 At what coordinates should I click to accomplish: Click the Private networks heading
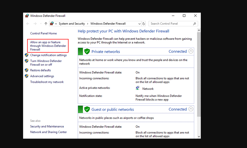tap(106, 52)
